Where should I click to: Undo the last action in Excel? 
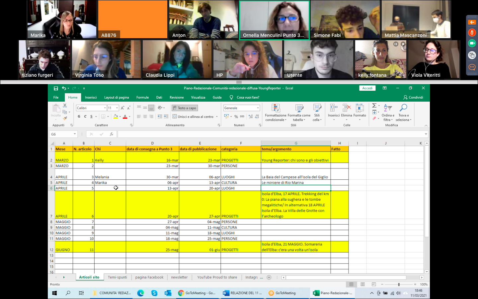64,88
